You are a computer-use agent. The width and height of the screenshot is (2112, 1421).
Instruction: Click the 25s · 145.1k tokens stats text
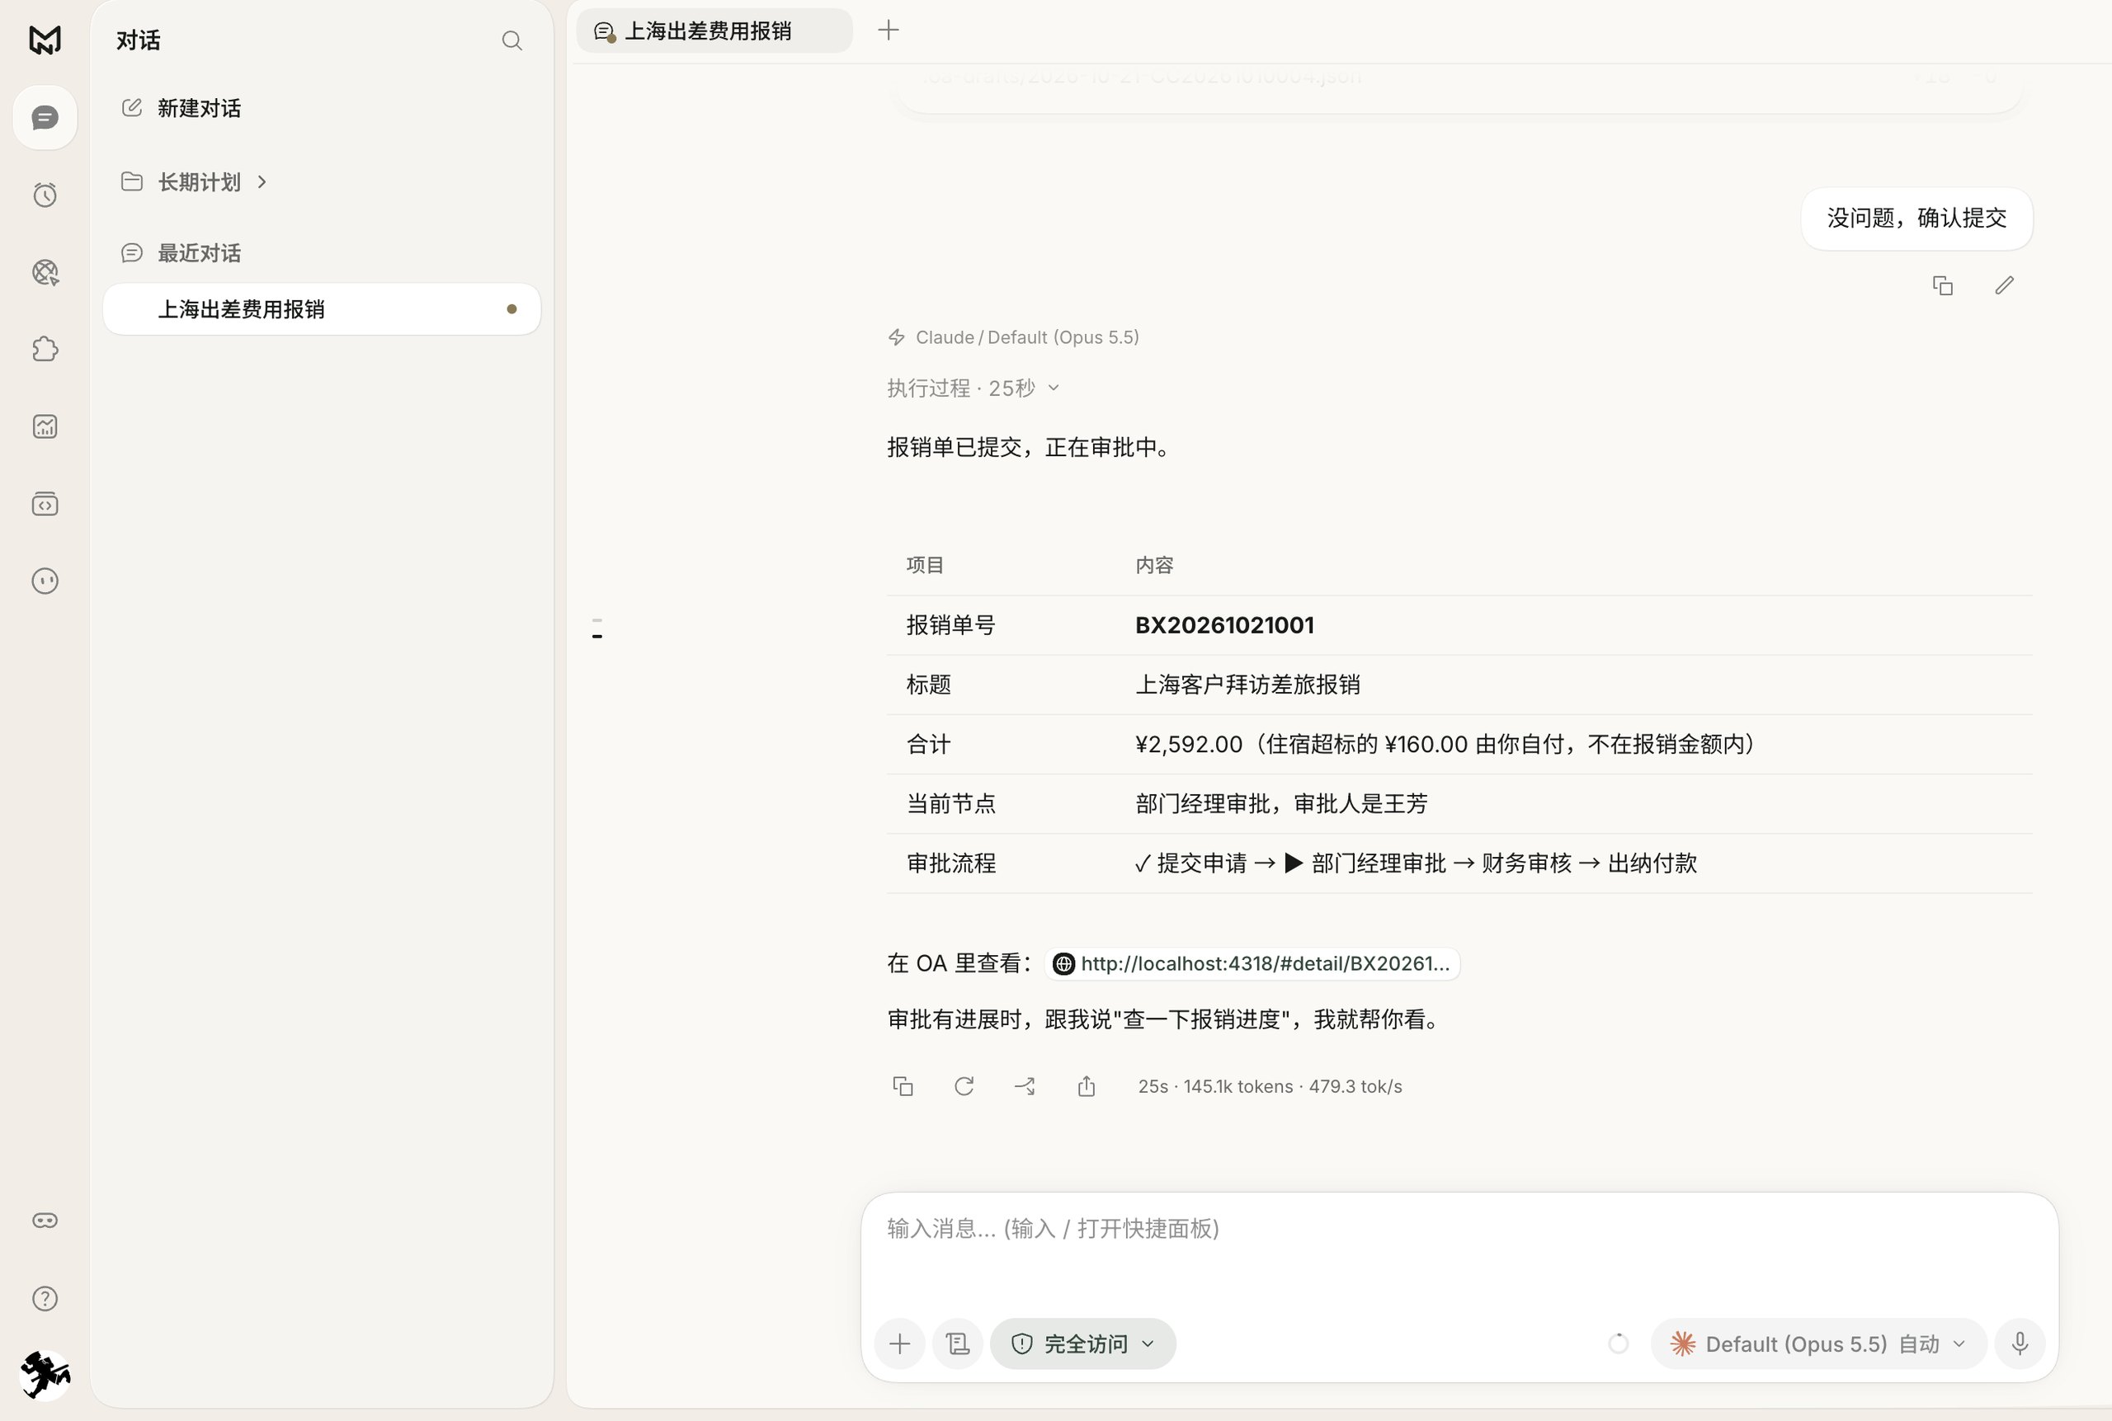point(1270,1087)
